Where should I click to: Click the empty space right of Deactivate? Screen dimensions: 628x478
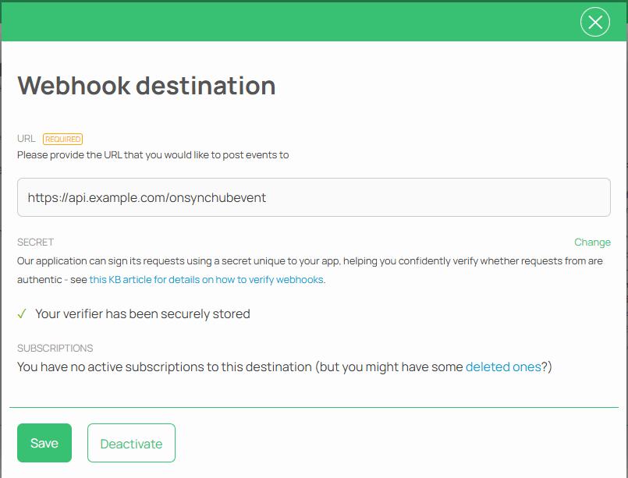pyautogui.click(x=390, y=443)
